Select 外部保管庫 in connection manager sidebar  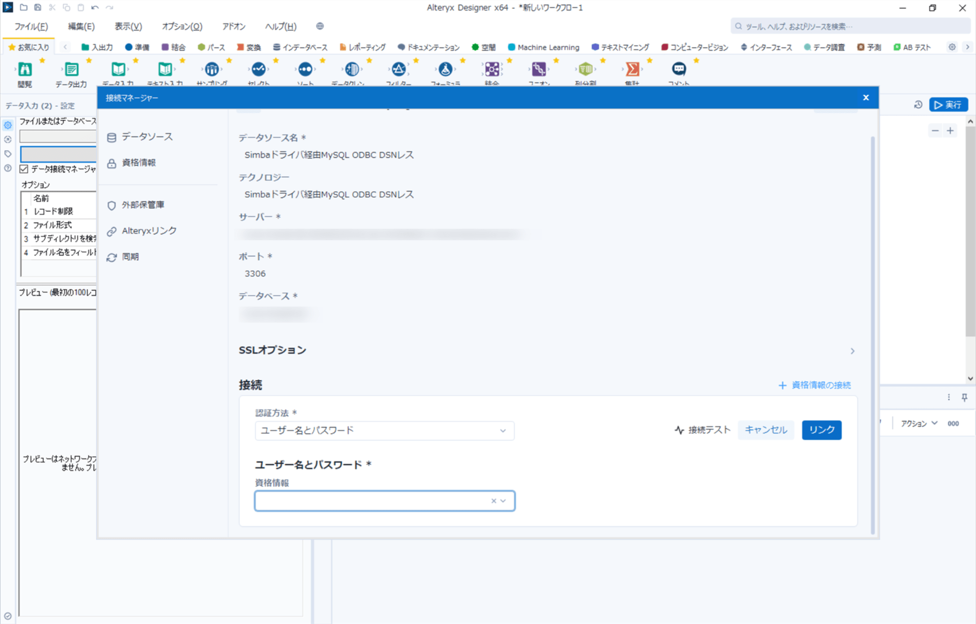136,205
